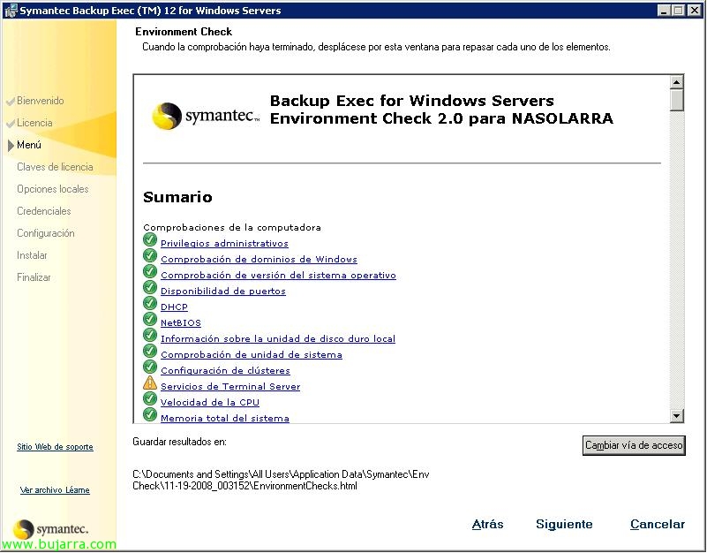Select Configuración step in sidebar
Viewport: 707px width, 553px height.
pos(46,233)
